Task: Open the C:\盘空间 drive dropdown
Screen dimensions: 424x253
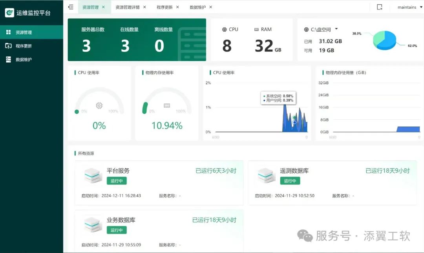Action: (x=336, y=29)
